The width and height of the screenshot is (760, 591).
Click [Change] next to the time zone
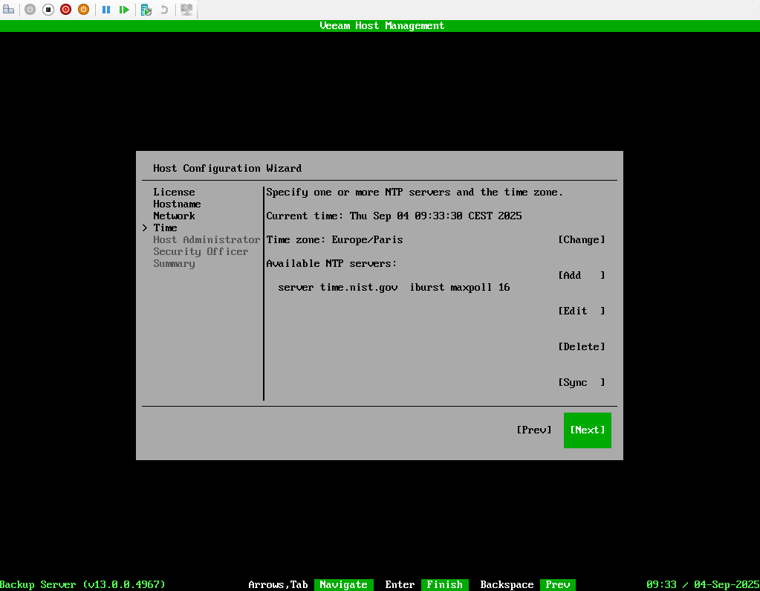point(581,239)
